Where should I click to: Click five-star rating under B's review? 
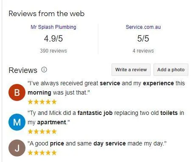[42, 102]
